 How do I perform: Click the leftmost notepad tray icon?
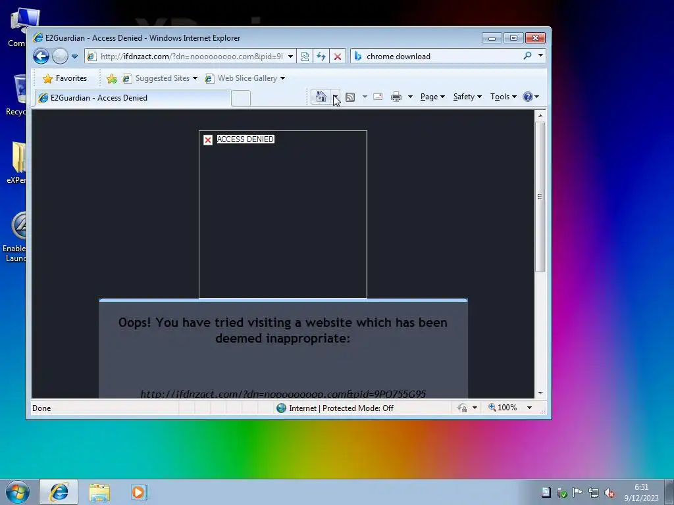point(546,493)
